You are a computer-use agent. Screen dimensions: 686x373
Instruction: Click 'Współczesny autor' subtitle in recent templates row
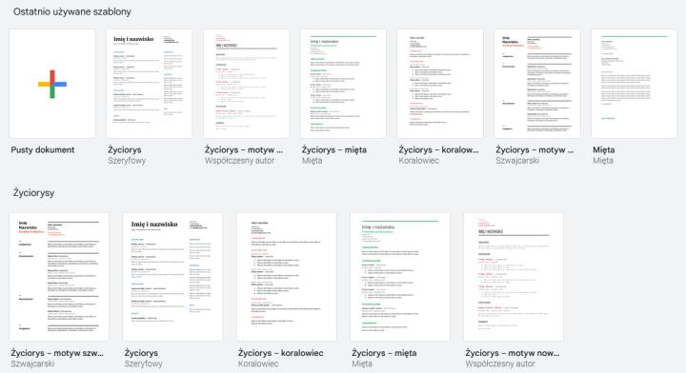(x=240, y=161)
